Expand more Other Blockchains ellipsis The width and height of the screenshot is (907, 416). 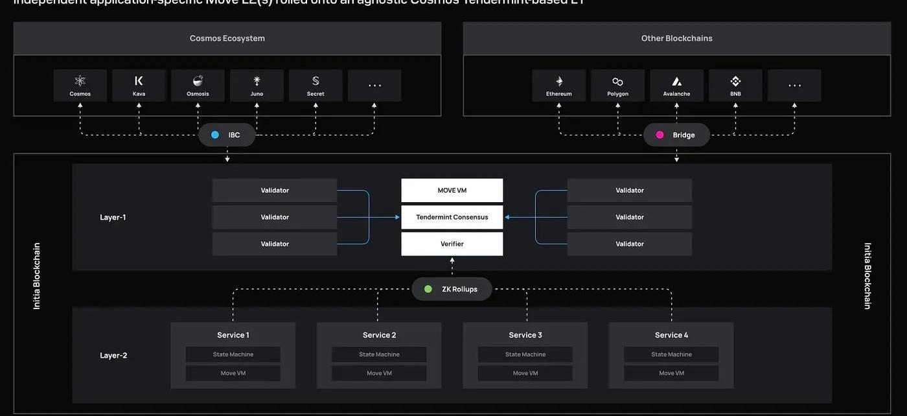[794, 86]
